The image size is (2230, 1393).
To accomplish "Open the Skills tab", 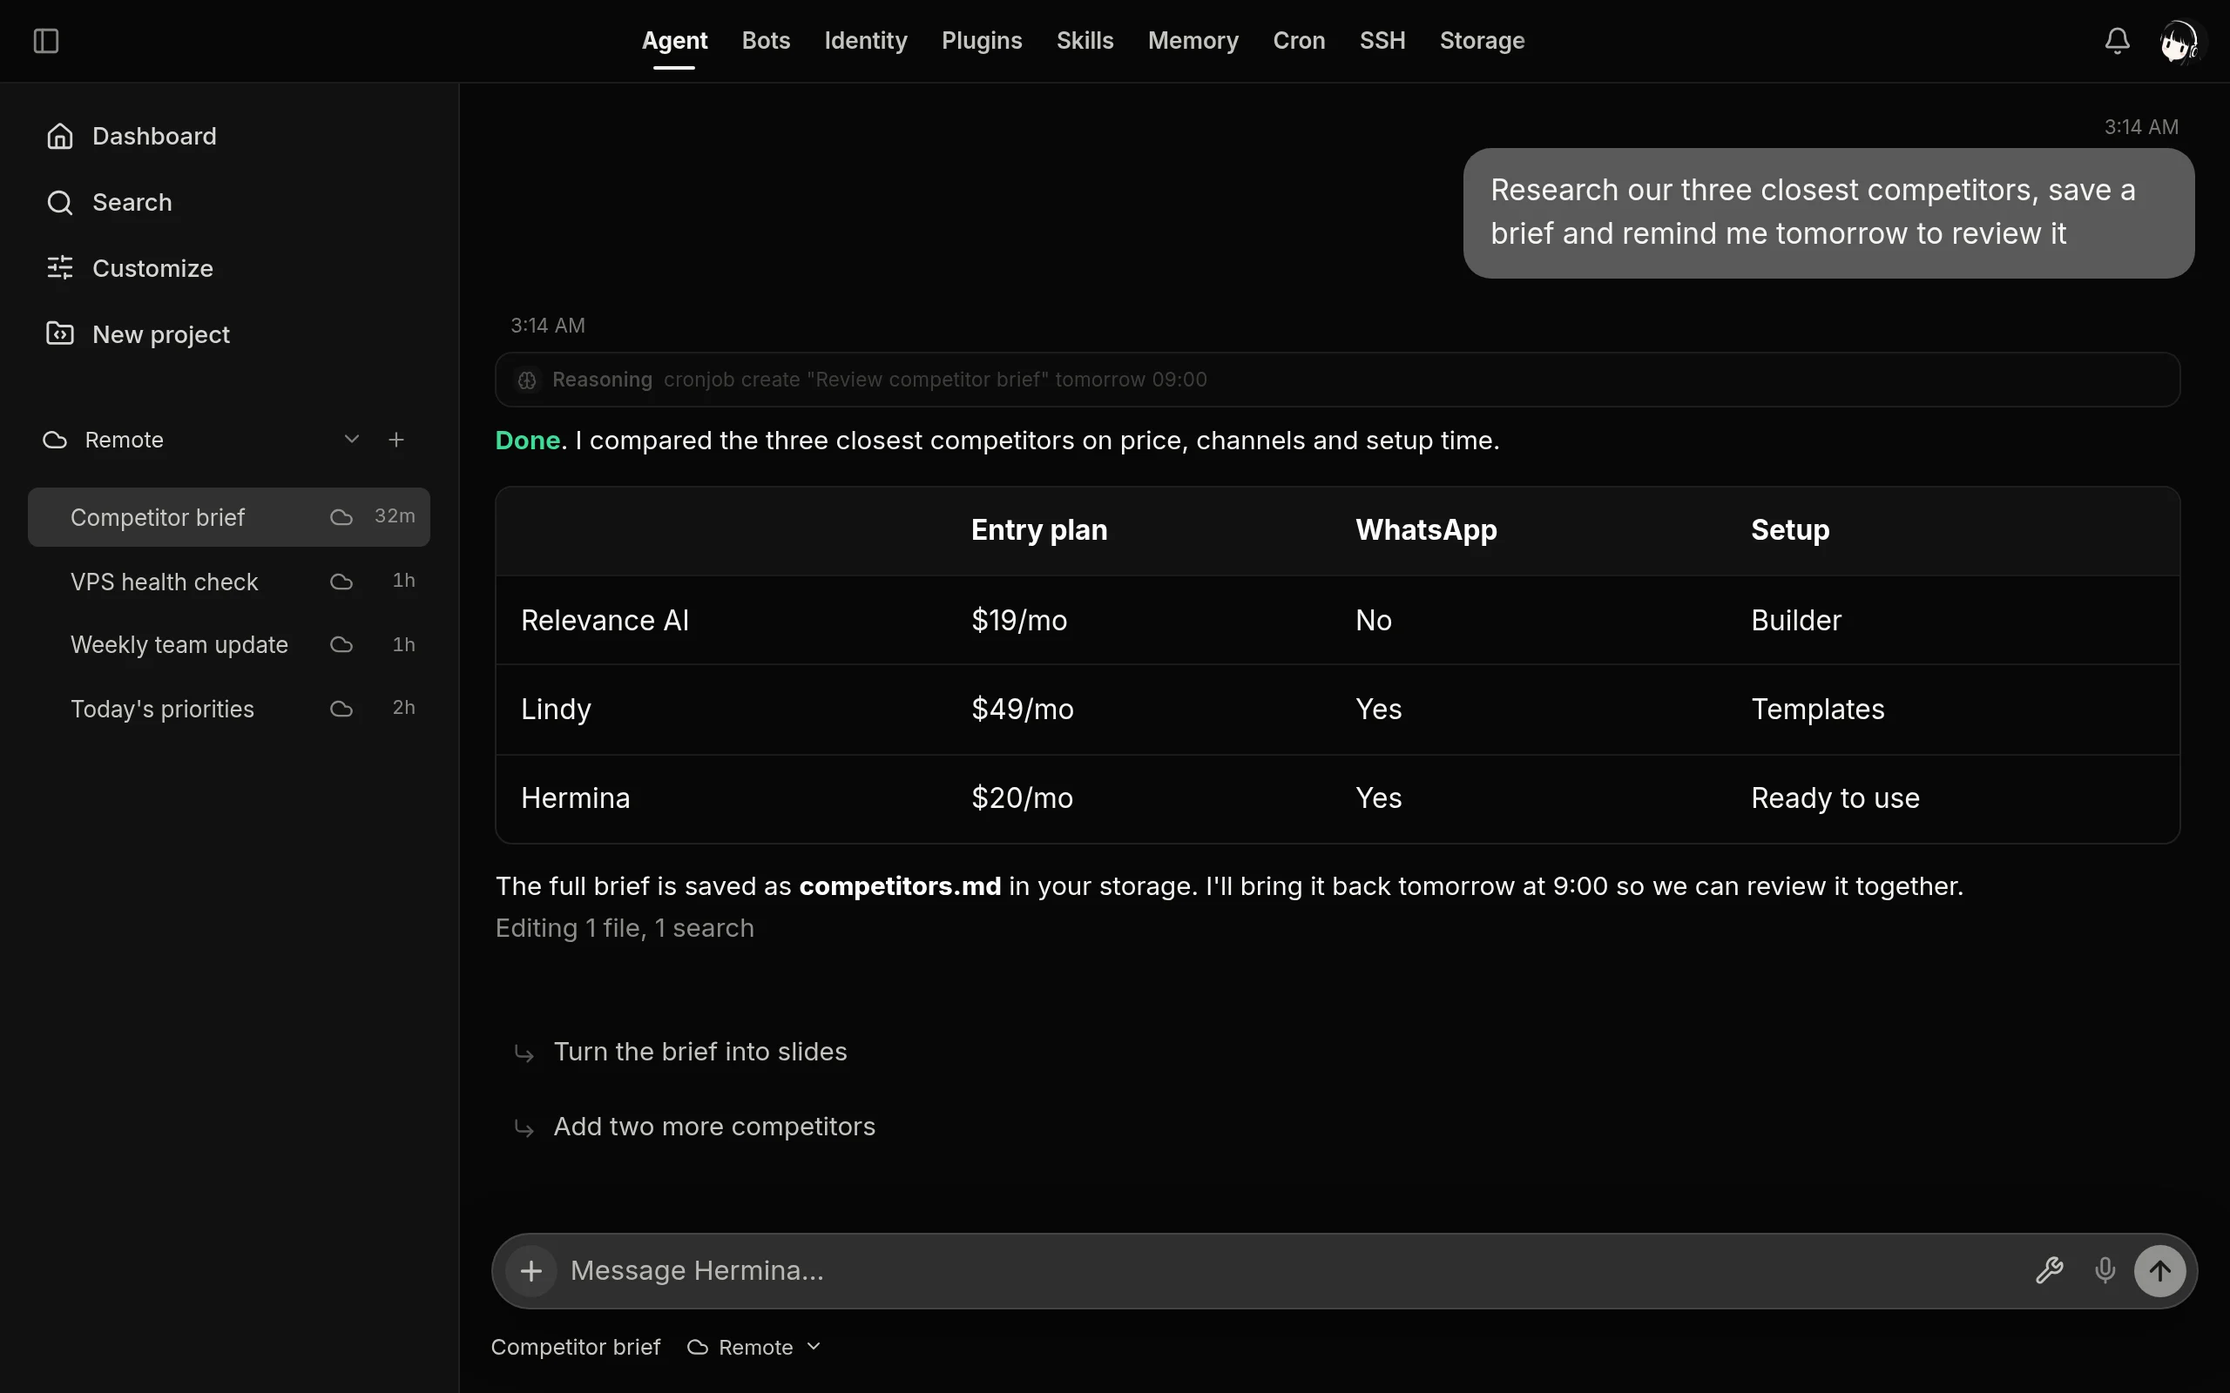I will [x=1085, y=41].
